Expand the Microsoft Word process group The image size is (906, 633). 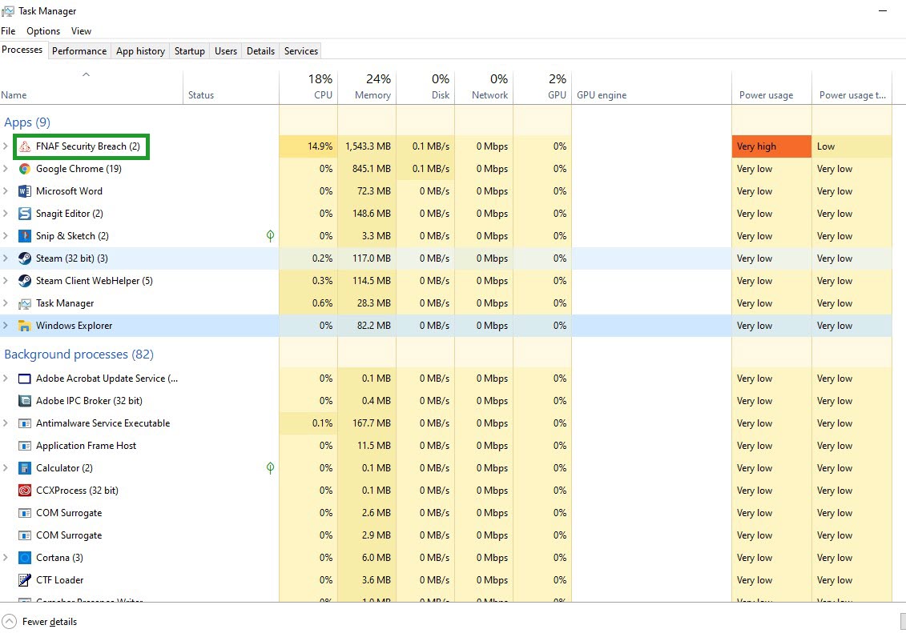(5, 191)
